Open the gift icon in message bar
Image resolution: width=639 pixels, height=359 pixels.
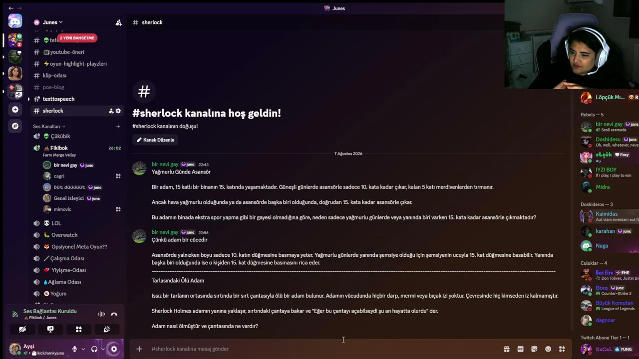[x=506, y=349]
